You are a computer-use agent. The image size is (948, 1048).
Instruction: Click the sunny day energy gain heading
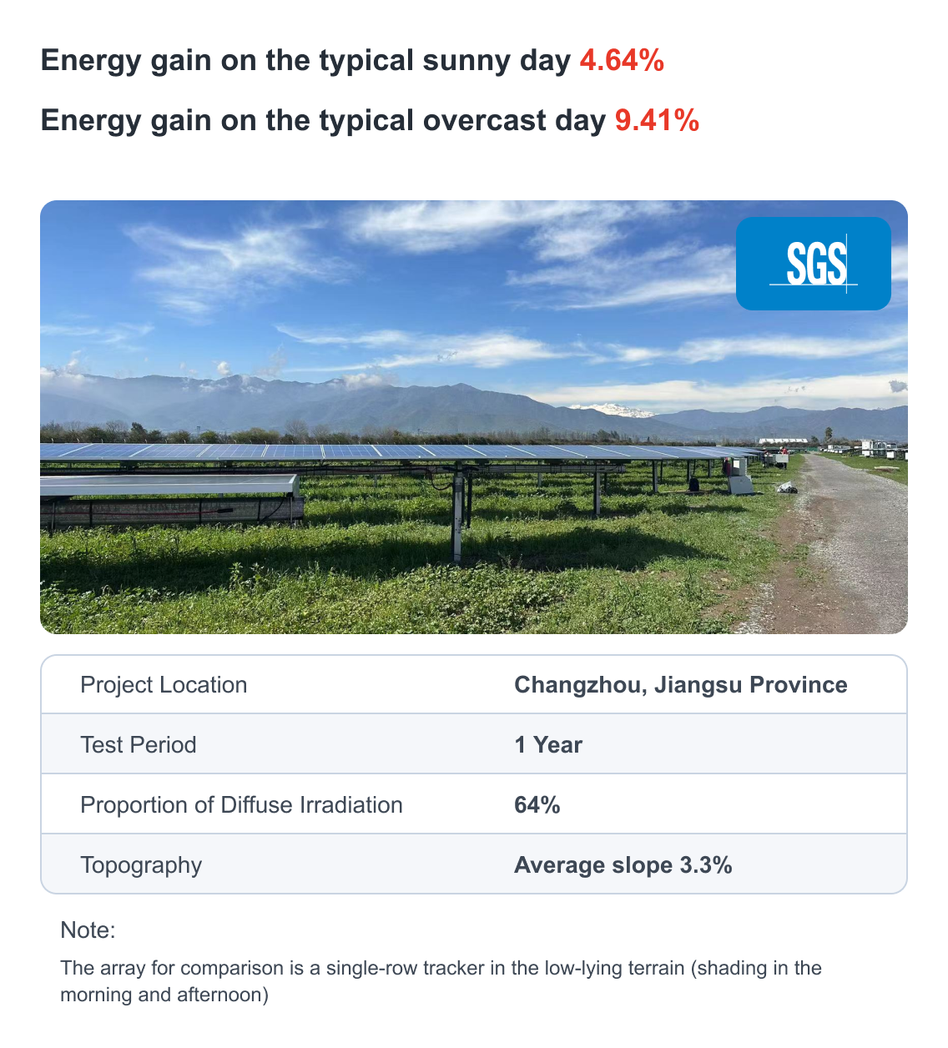point(352,61)
